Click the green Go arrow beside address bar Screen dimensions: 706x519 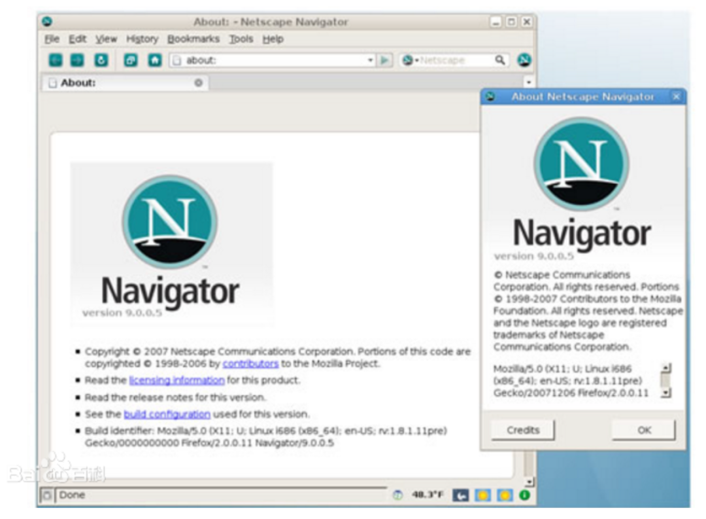pyautogui.click(x=384, y=60)
